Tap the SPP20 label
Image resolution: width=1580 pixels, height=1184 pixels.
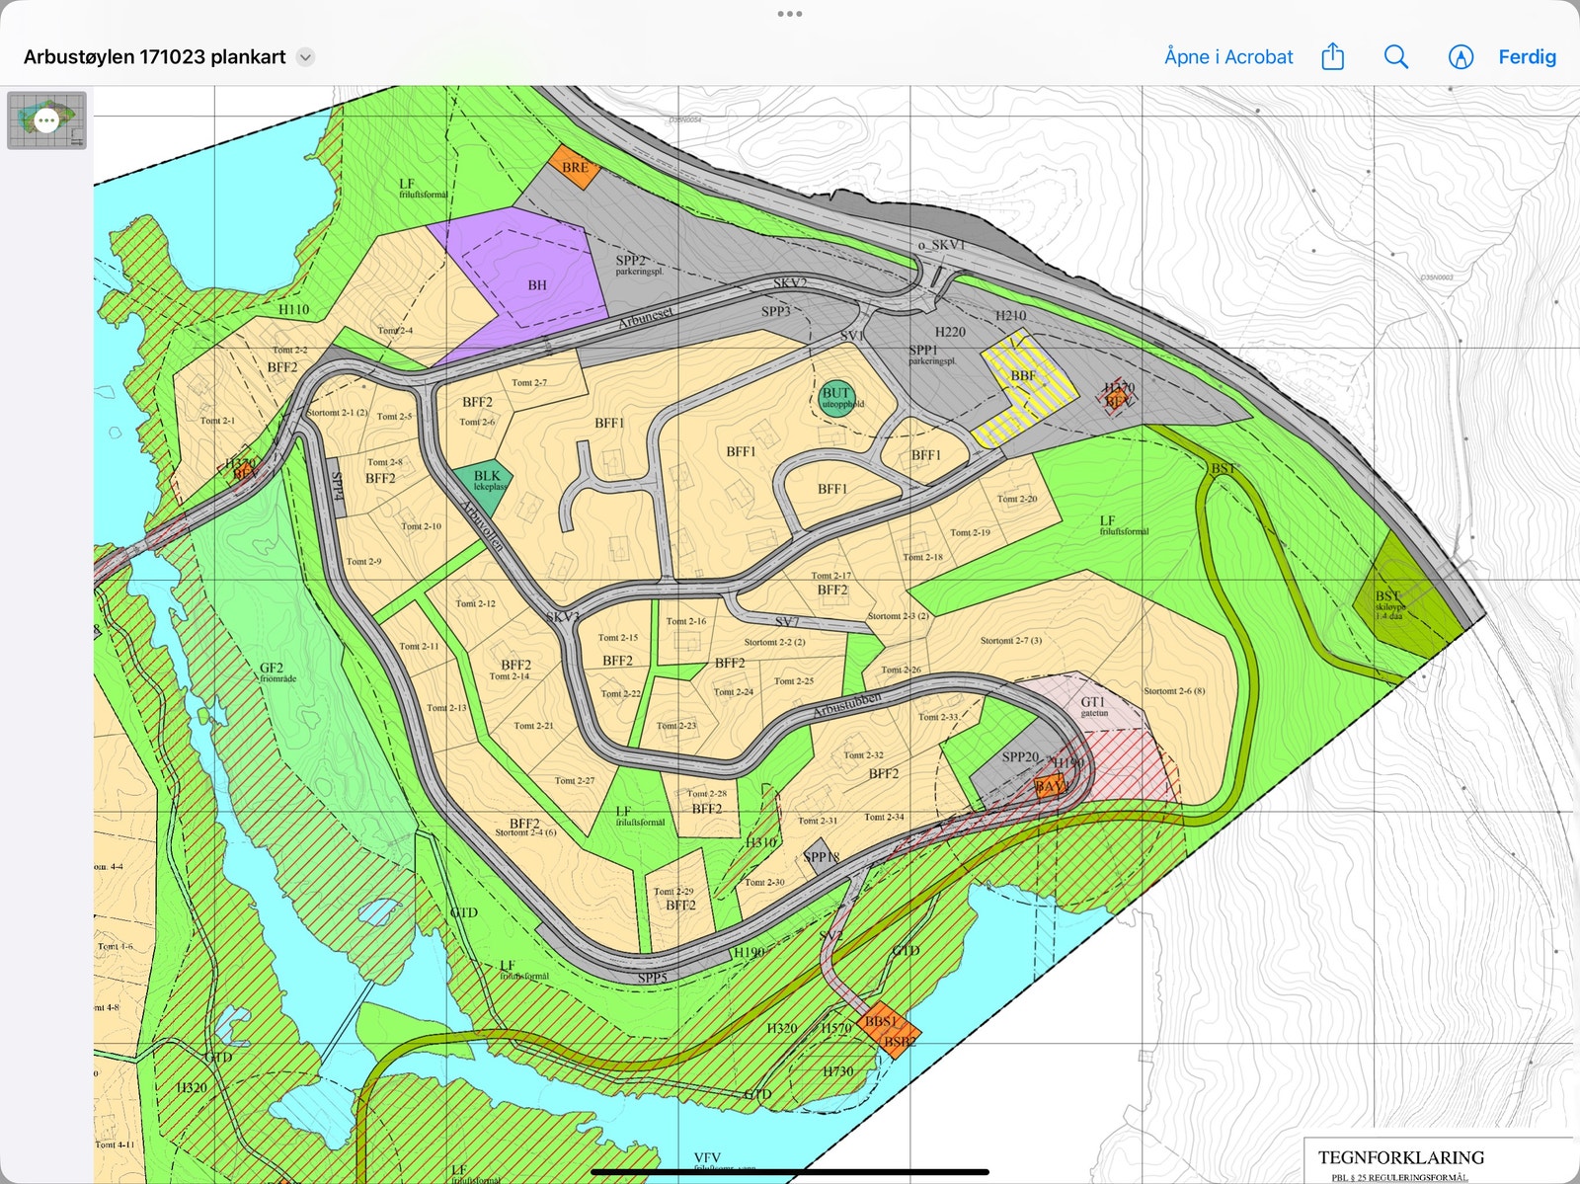(x=1020, y=756)
